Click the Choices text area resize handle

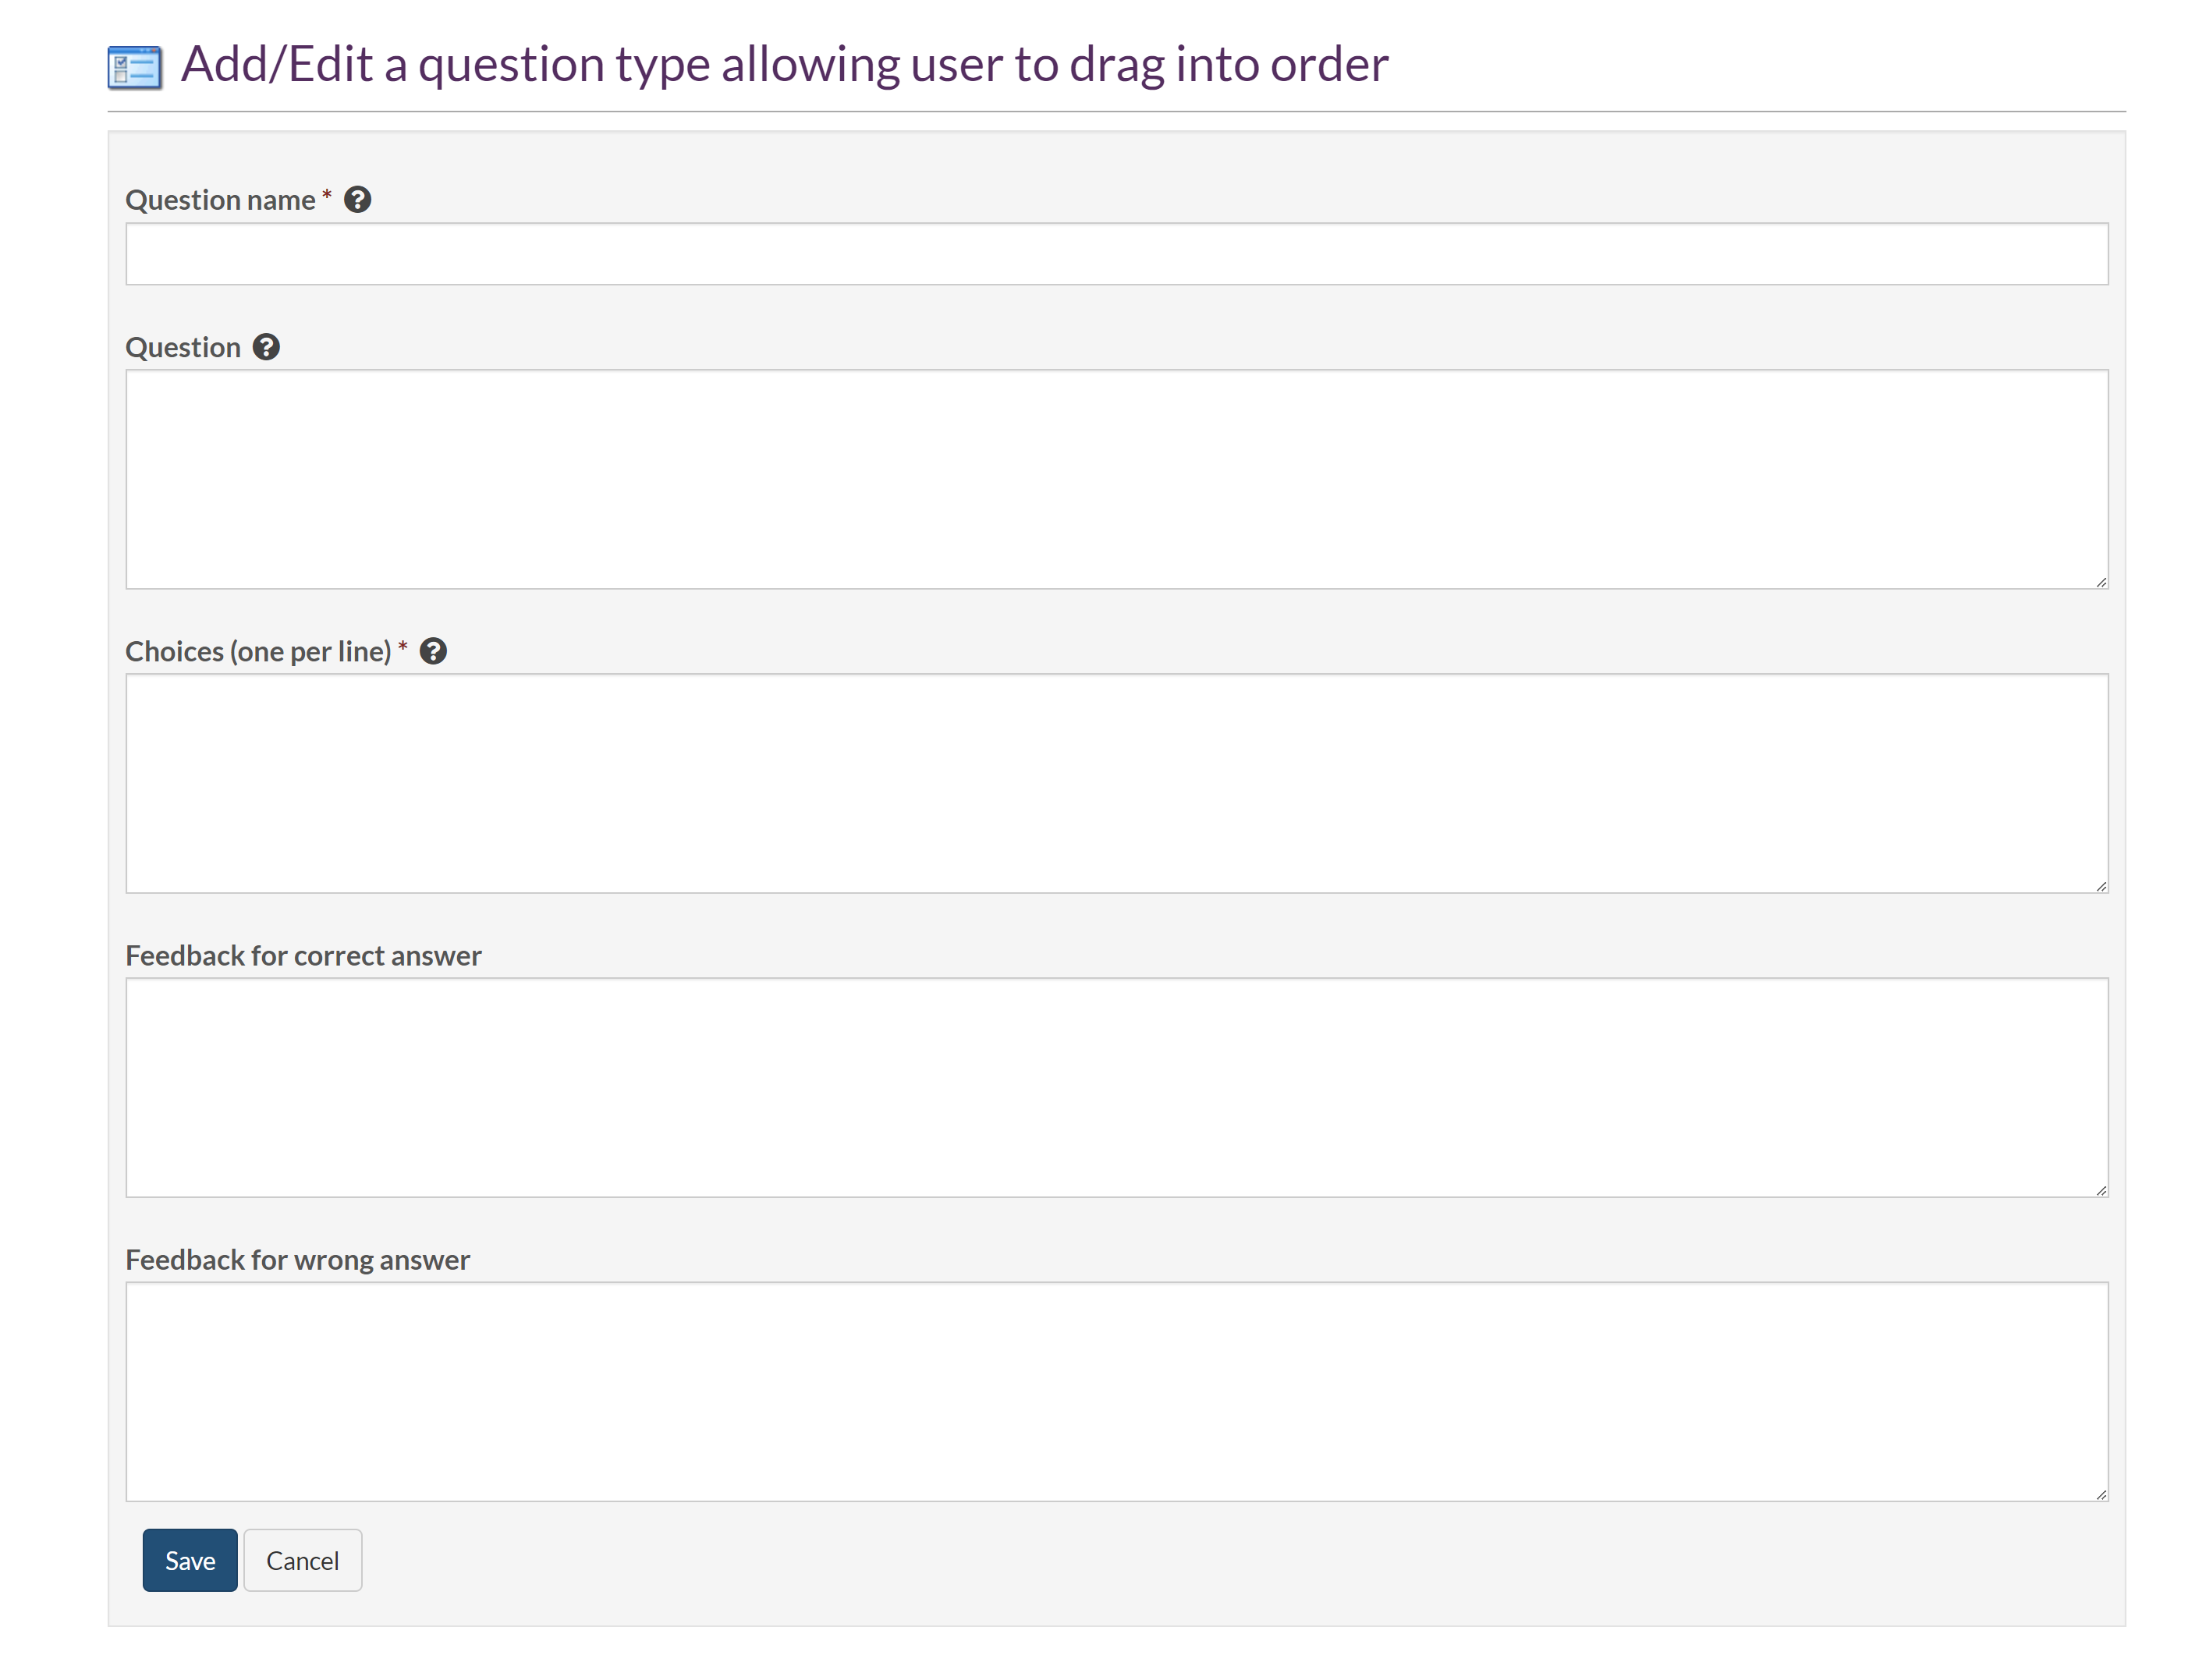point(2101,886)
